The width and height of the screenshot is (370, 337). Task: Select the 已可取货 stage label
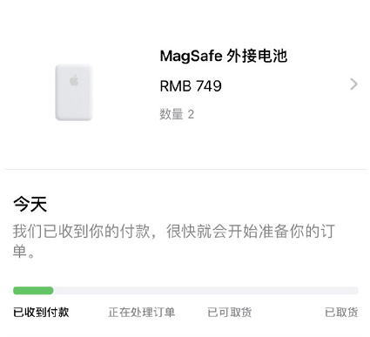pyautogui.click(x=230, y=313)
